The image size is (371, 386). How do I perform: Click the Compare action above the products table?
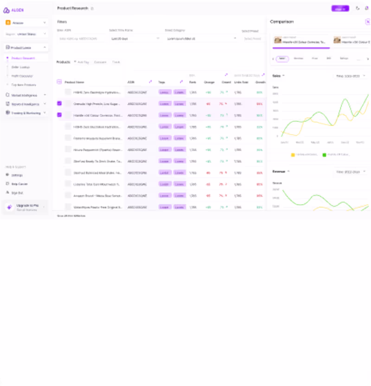point(100,62)
